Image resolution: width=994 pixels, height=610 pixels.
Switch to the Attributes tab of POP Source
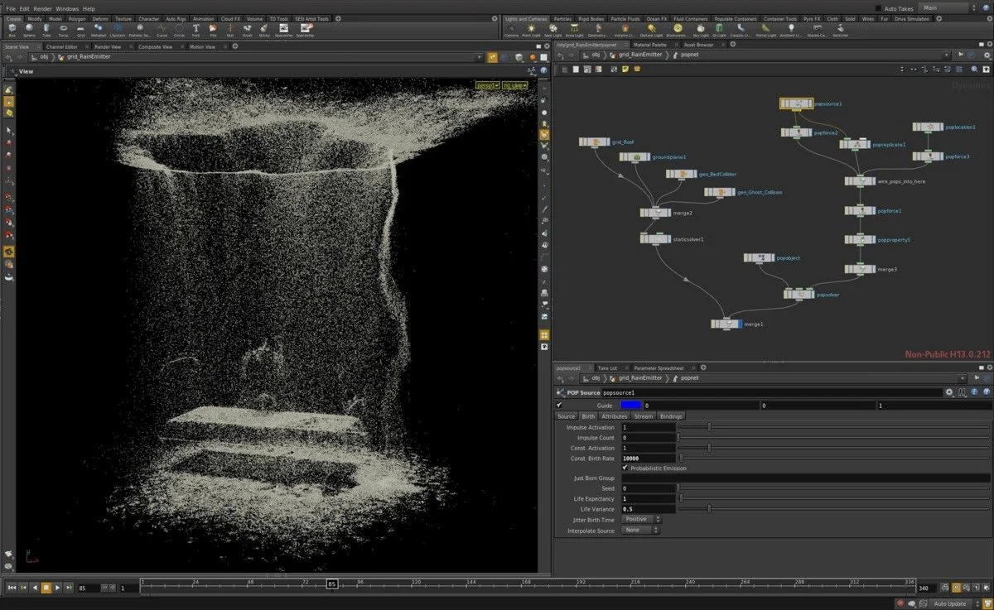tap(615, 416)
